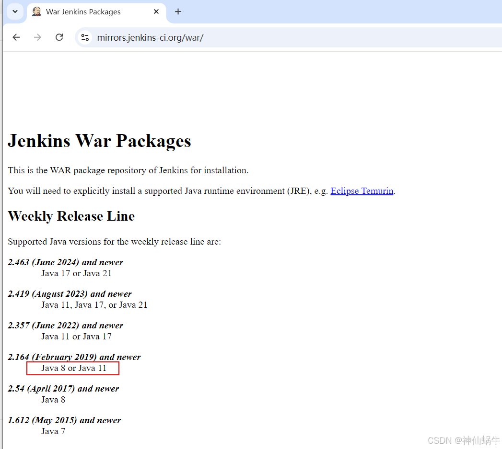Close the War Jenkins Packages tab
The image size is (502, 449).
click(x=156, y=11)
